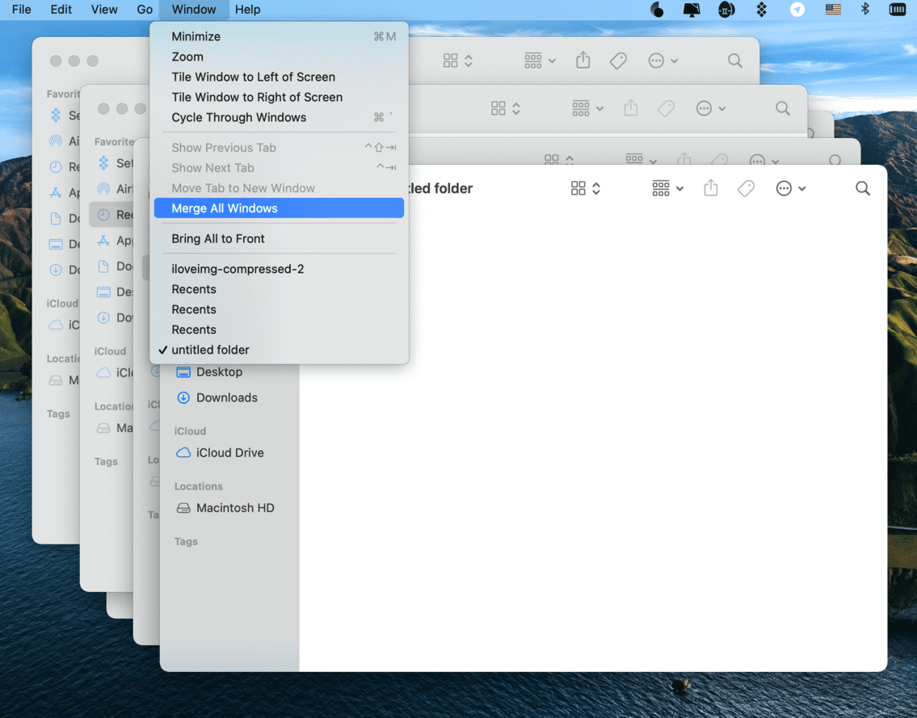
Task: Open view switcher chevrons in rearmost Finder window
Action: pos(469,61)
